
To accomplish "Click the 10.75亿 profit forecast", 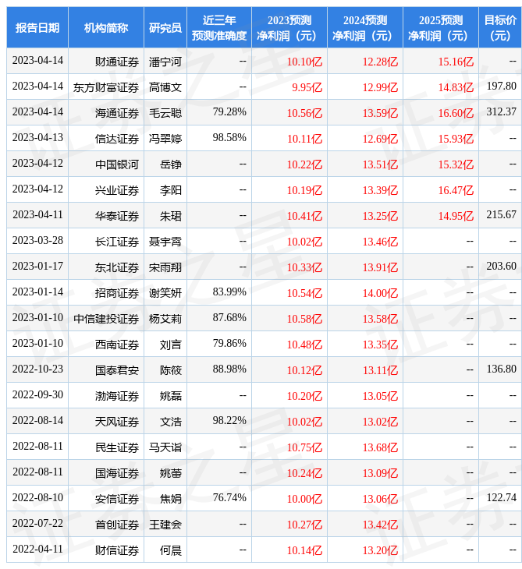I will [x=304, y=447].
